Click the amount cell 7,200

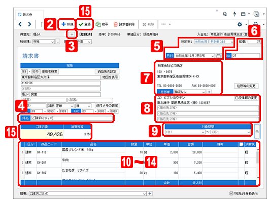190,163
